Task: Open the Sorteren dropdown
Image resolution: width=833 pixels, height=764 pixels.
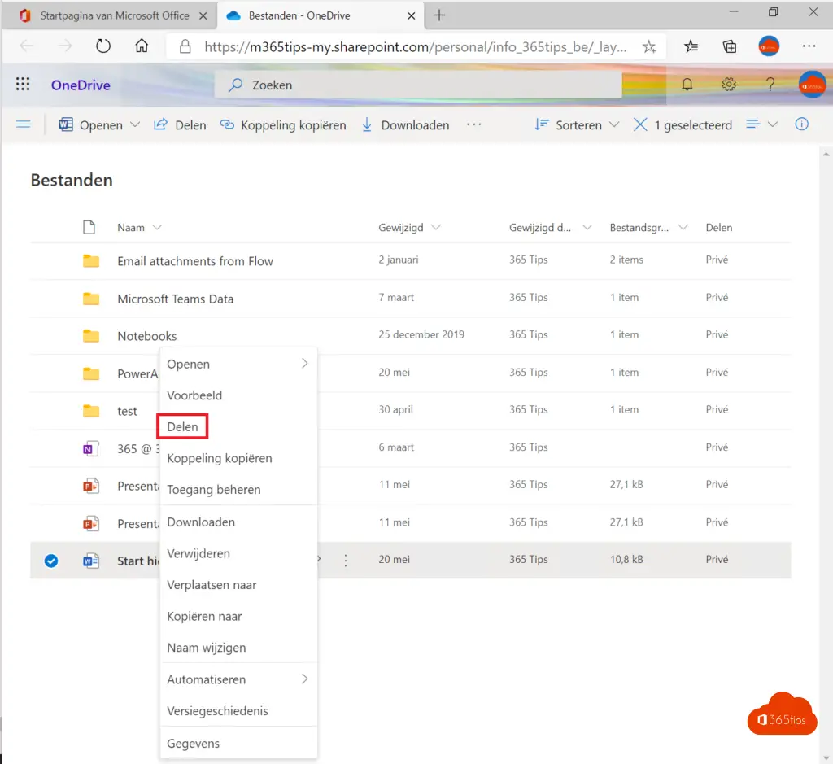Action: [614, 124]
